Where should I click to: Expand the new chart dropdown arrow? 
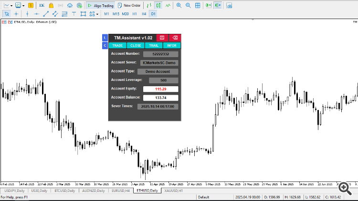point(11,6)
